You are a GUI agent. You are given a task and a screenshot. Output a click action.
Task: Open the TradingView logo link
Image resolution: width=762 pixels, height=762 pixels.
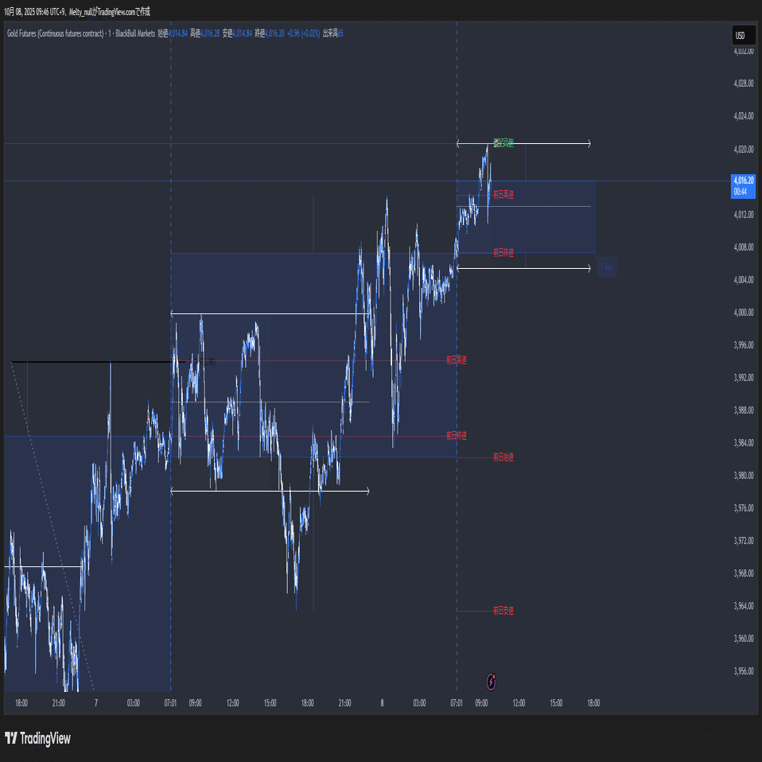pos(37,738)
